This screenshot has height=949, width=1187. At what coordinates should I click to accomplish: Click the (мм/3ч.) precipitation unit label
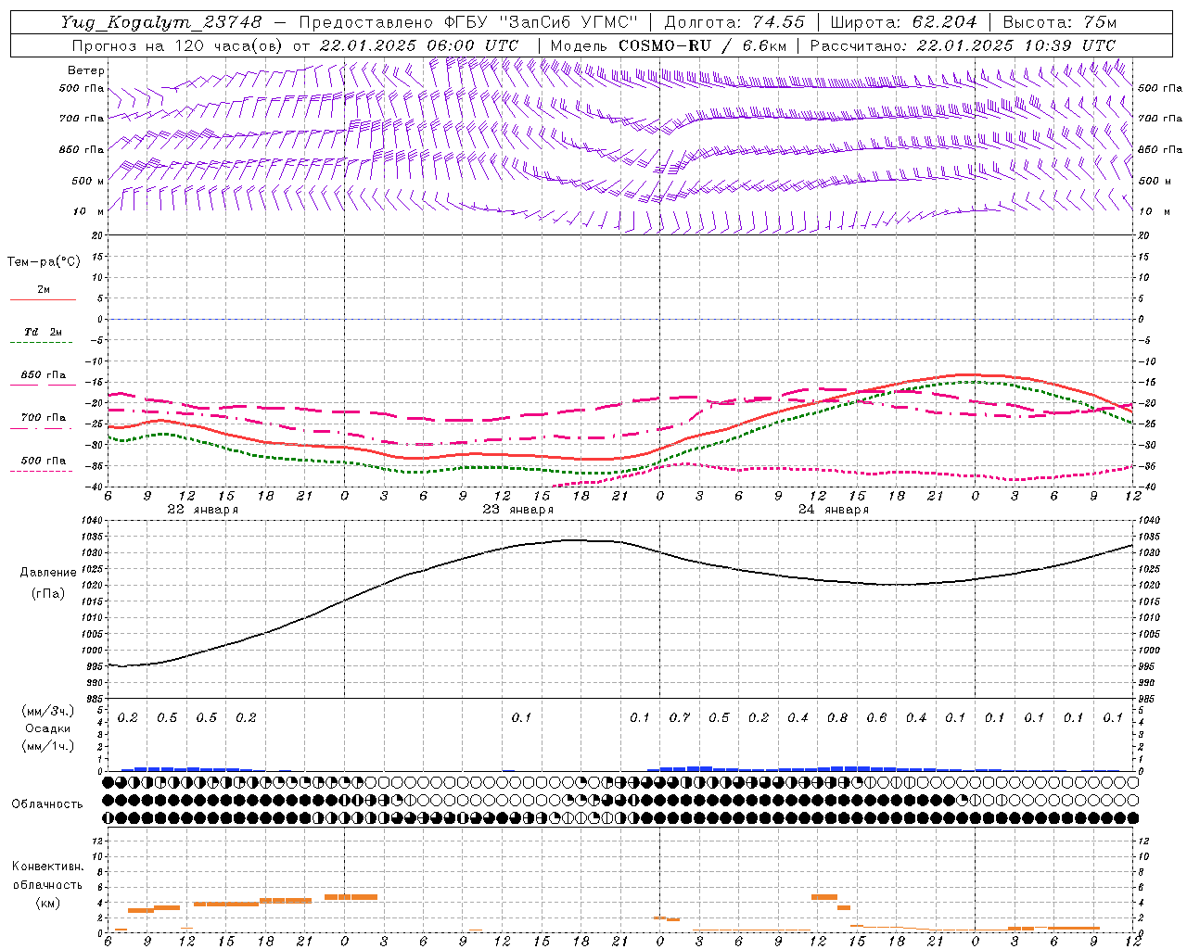pos(48,711)
